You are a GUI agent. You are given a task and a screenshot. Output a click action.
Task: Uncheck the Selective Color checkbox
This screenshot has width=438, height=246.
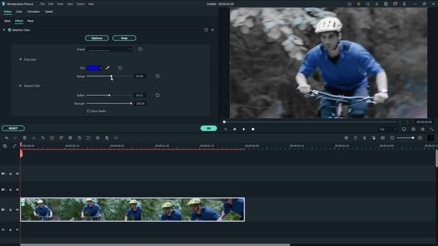point(10,30)
